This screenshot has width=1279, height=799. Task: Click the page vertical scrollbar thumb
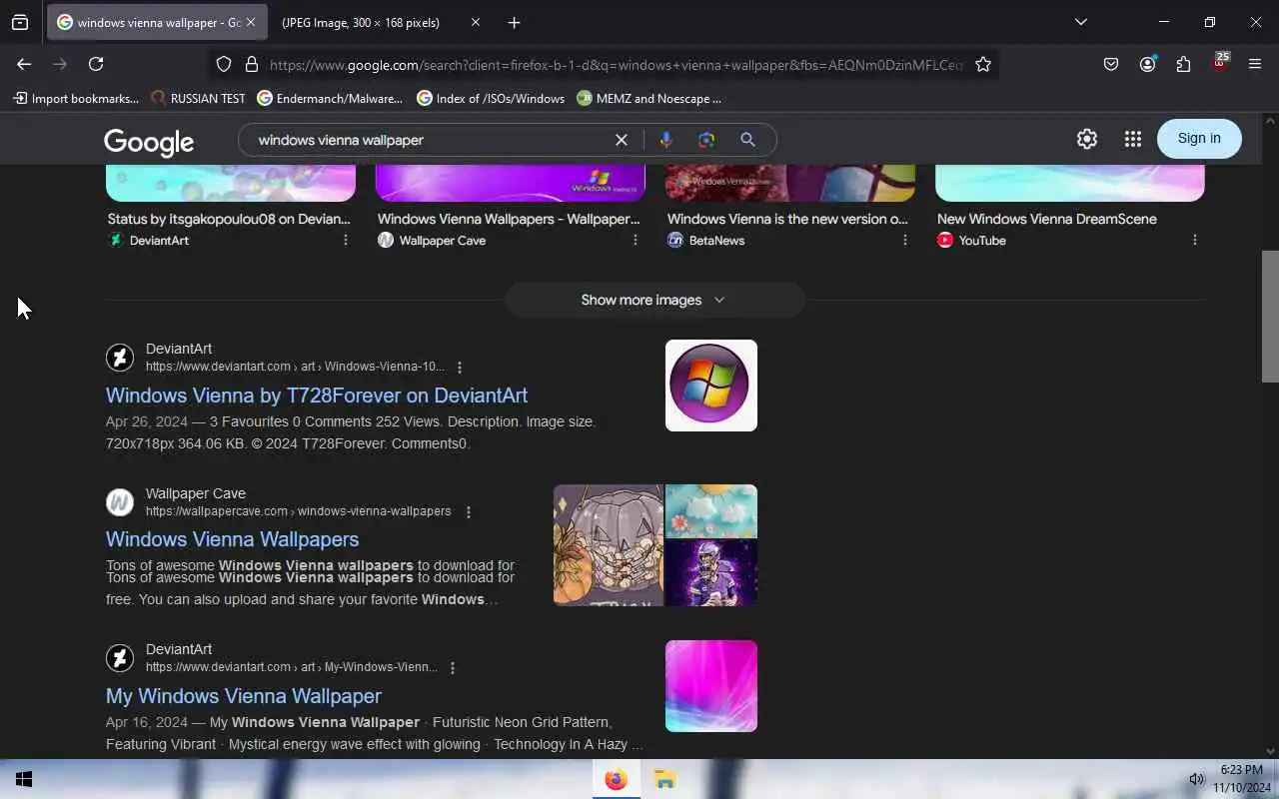pos(1270,316)
